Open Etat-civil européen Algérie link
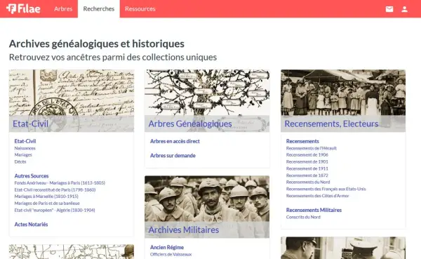The width and height of the screenshot is (421, 259). (55, 210)
